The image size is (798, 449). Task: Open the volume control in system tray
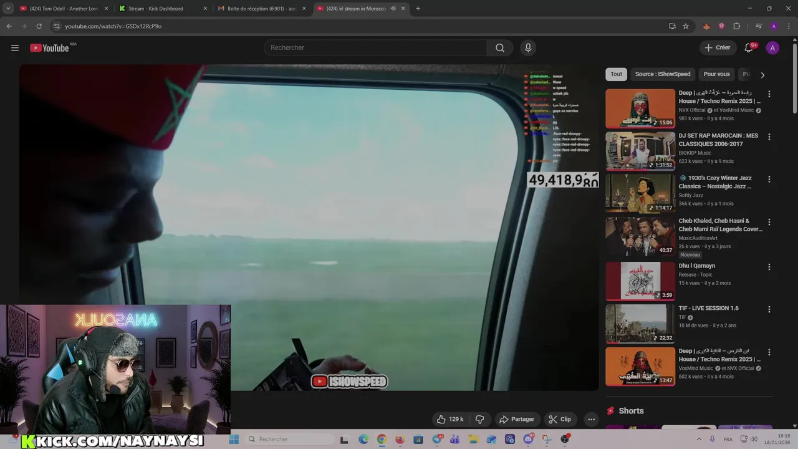[x=753, y=439]
